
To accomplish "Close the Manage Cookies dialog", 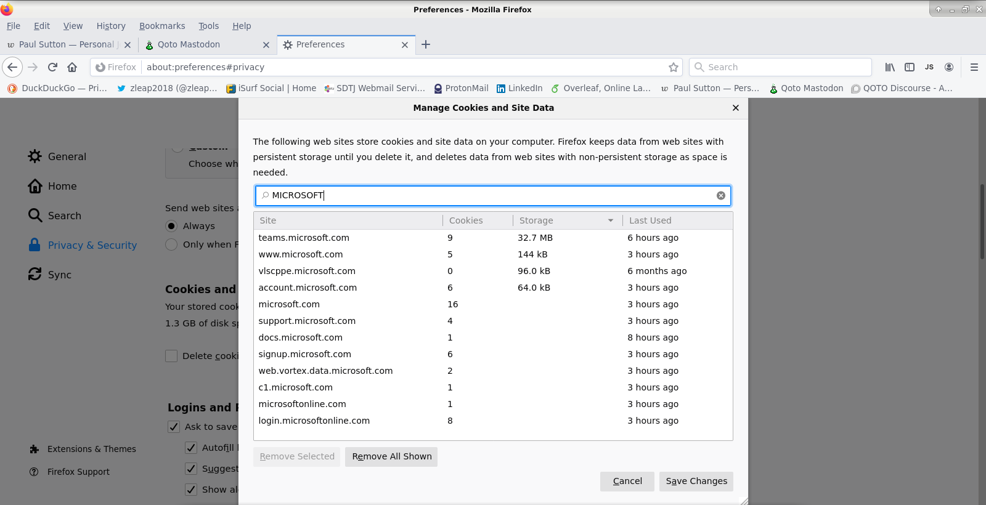I will tap(736, 108).
